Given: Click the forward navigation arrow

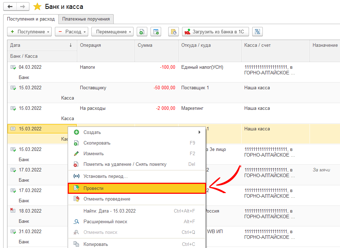Looking at the screenshot, I should point(22,7).
